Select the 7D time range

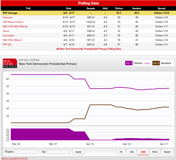tap(121, 152)
